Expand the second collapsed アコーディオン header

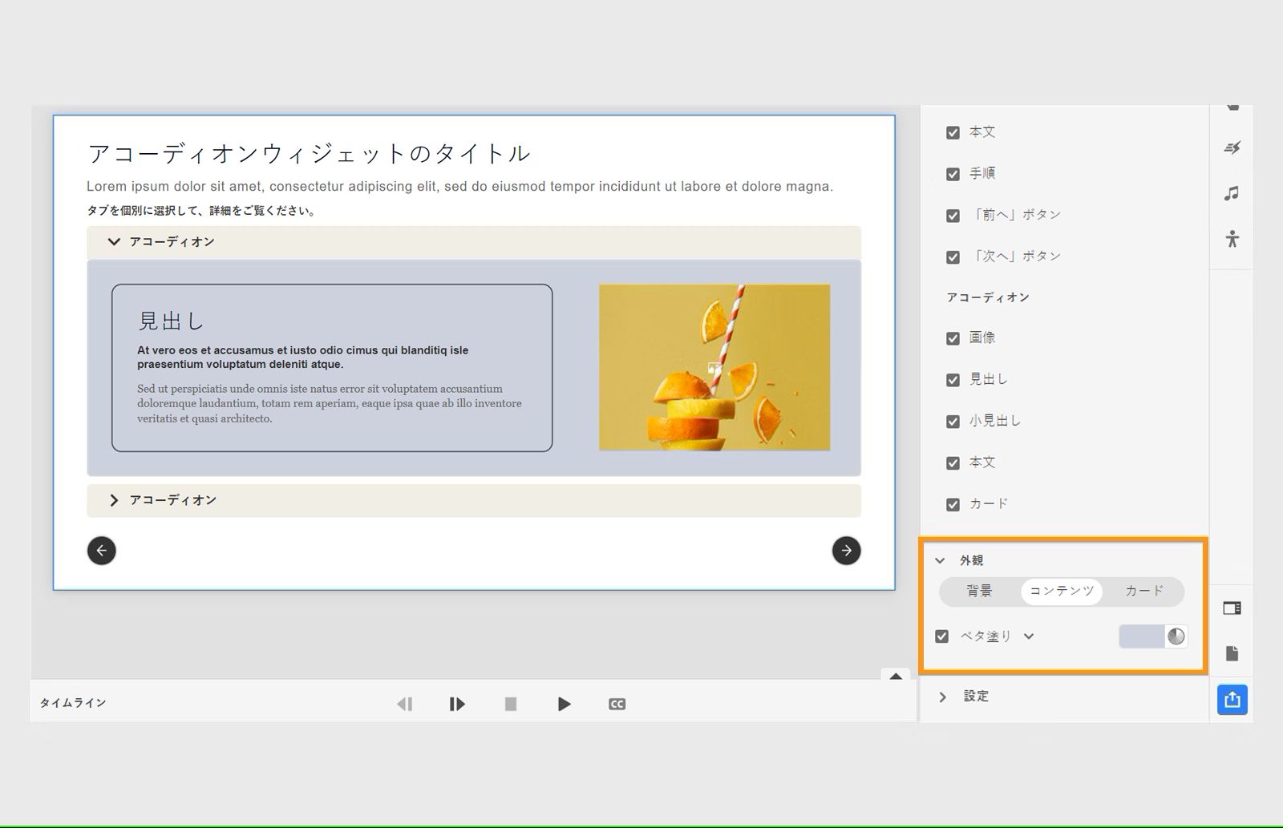coord(474,500)
